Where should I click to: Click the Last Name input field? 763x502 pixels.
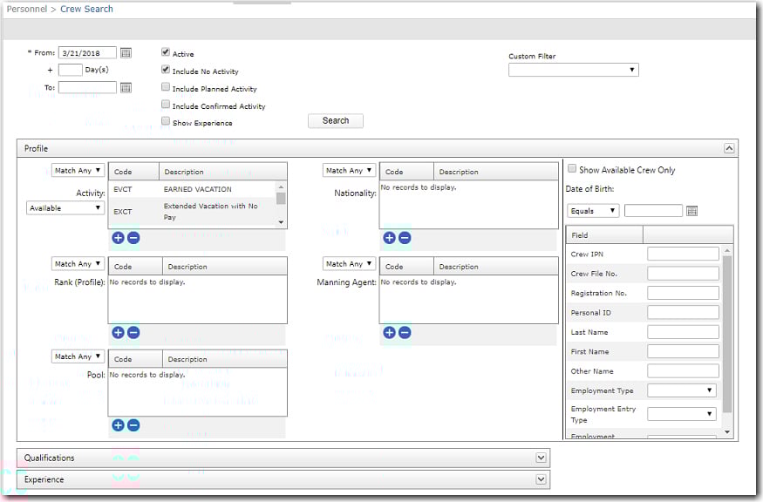pyautogui.click(x=683, y=332)
